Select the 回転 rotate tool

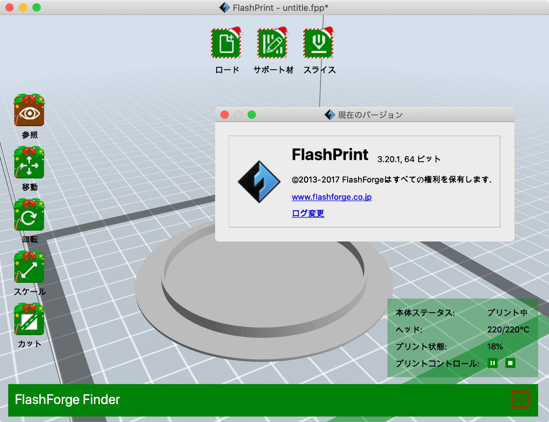[x=29, y=215]
